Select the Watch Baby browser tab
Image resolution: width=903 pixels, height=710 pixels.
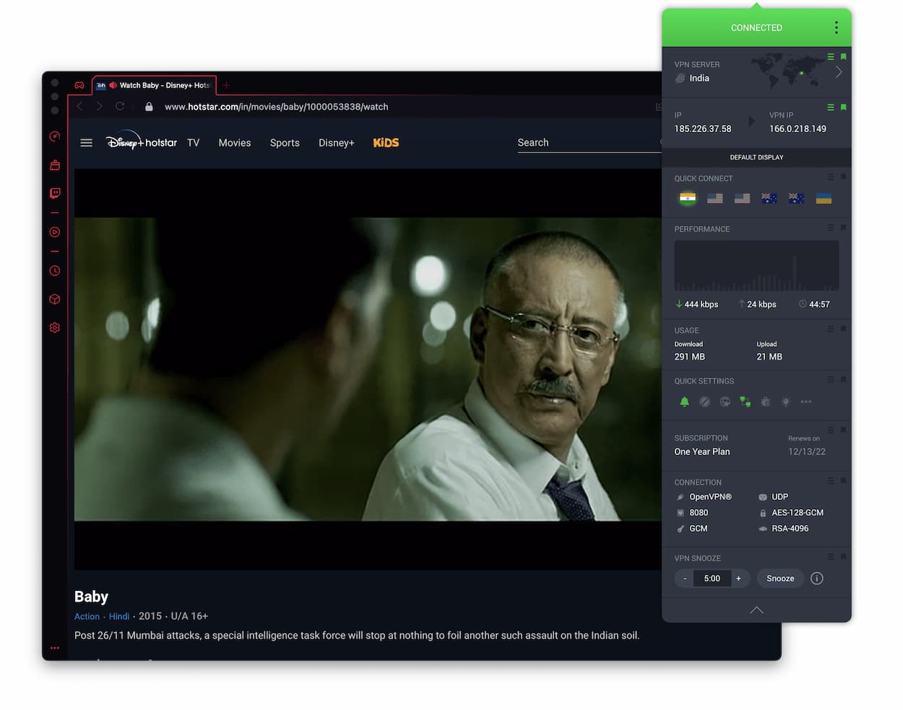tap(154, 85)
